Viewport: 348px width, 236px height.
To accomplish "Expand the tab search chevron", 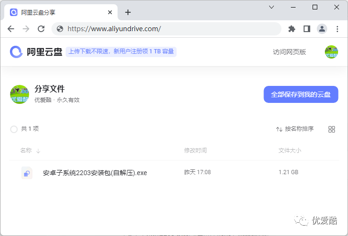I will 272,7.
